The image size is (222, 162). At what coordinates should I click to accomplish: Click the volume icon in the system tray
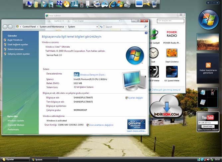pyautogui.click(x=208, y=159)
